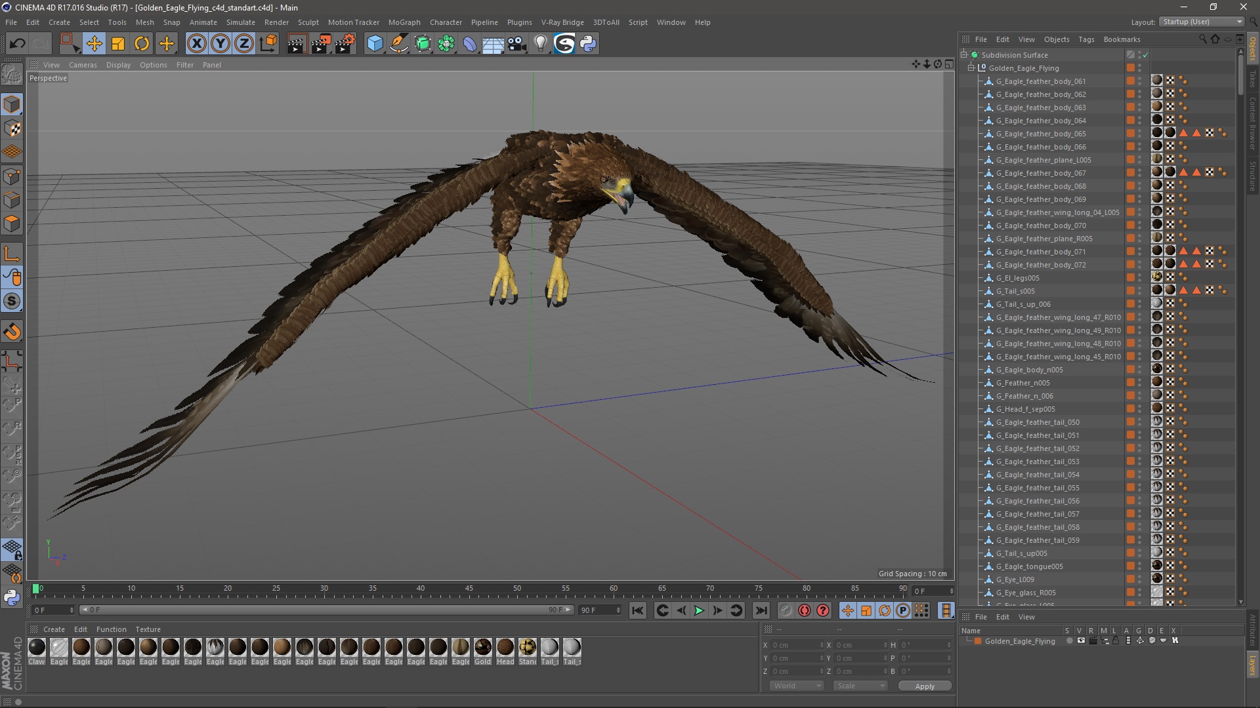The image size is (1260, 708).
Task: Toggle the X axis lock
Action: point(196,44)
